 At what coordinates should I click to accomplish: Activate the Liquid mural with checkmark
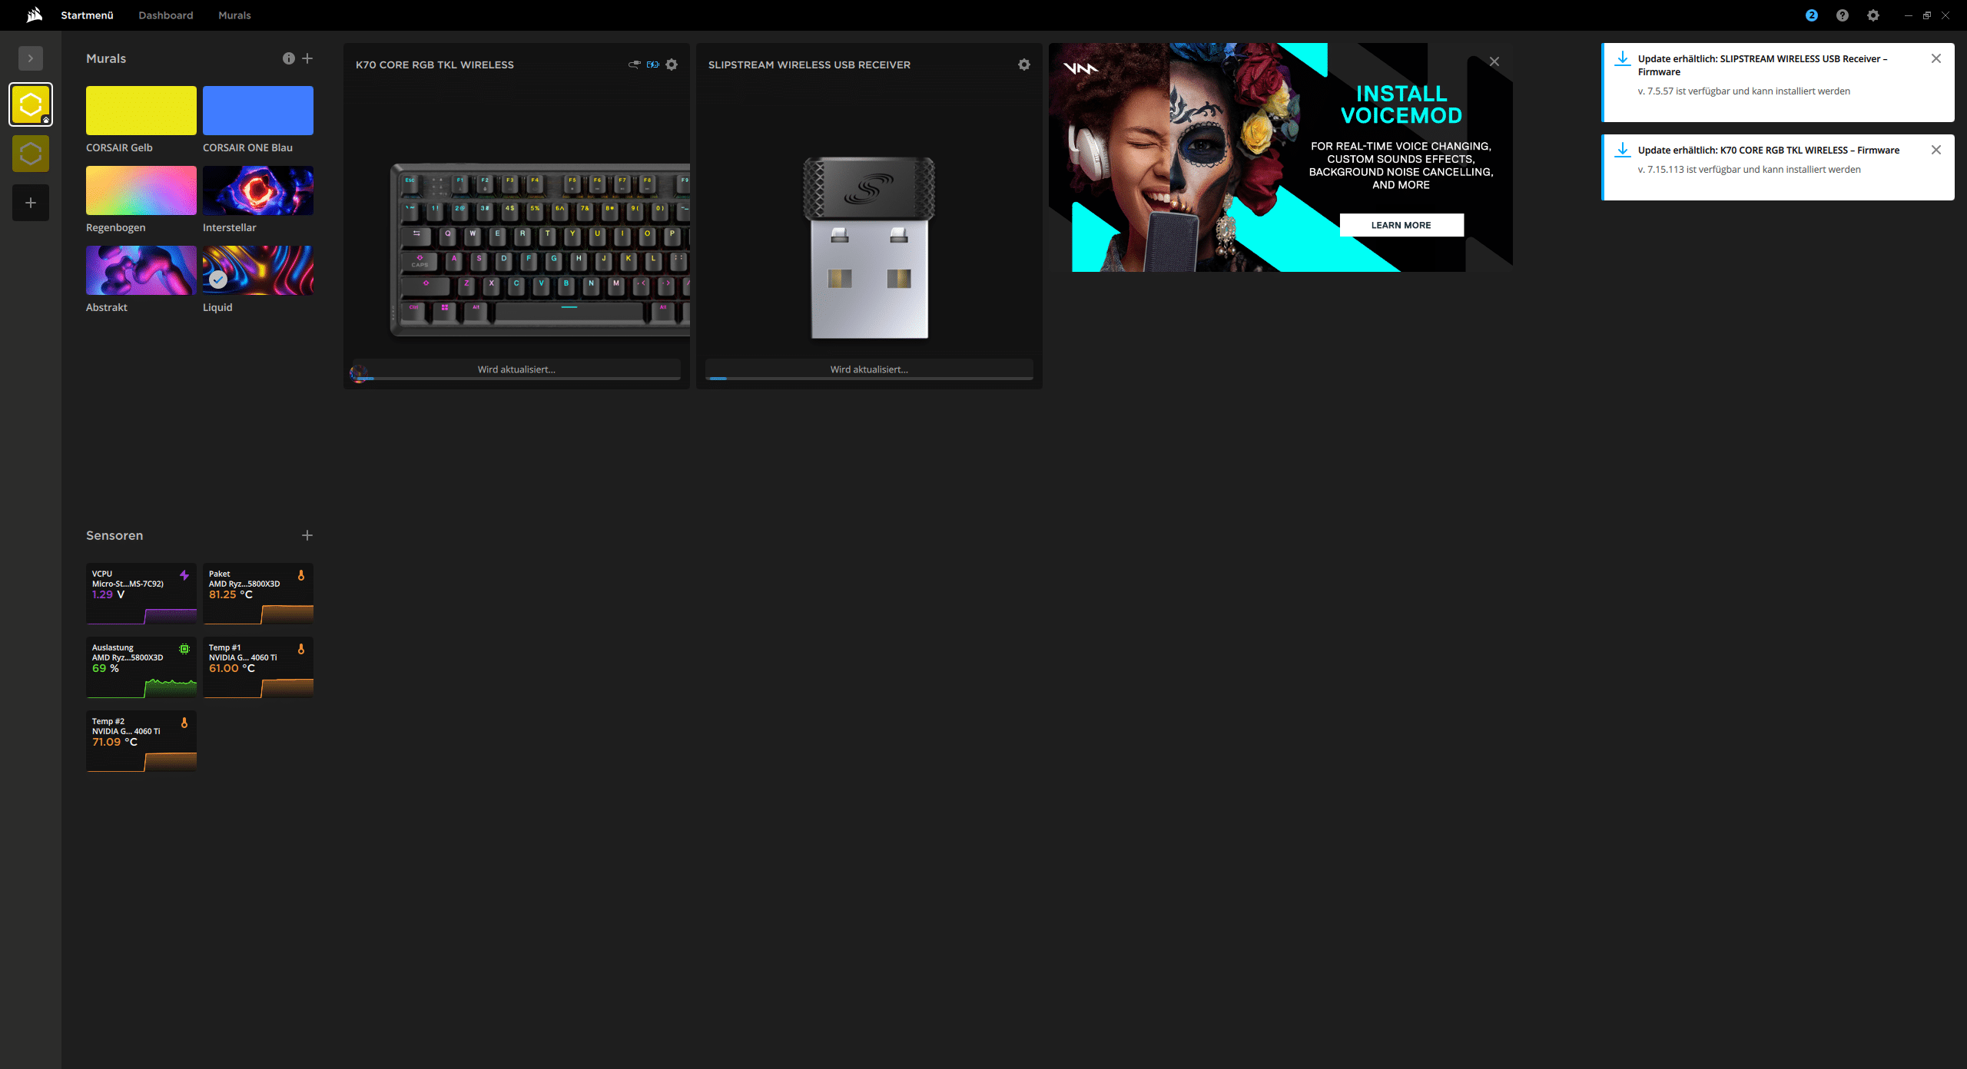click(257, 270)
